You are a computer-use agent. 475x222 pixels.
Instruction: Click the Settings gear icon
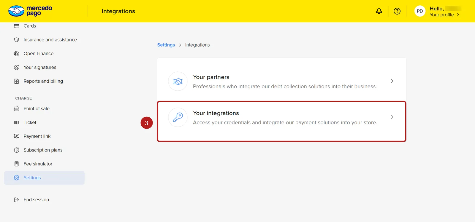(17, 178)
